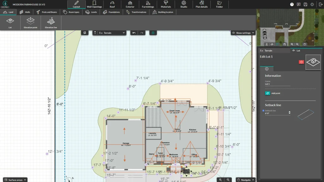Viewport: 324px width, 182px height.
Task: Toggle fullscreen collapse icon
Action: click(312, 4)
